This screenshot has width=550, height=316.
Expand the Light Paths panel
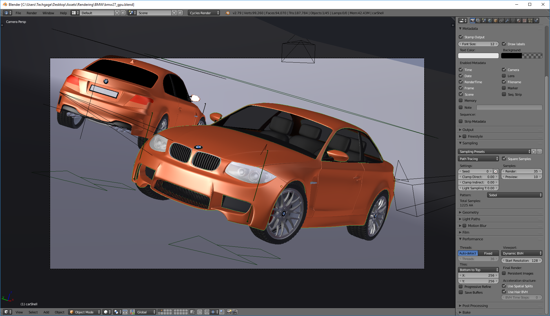click(x=471, y=219)
